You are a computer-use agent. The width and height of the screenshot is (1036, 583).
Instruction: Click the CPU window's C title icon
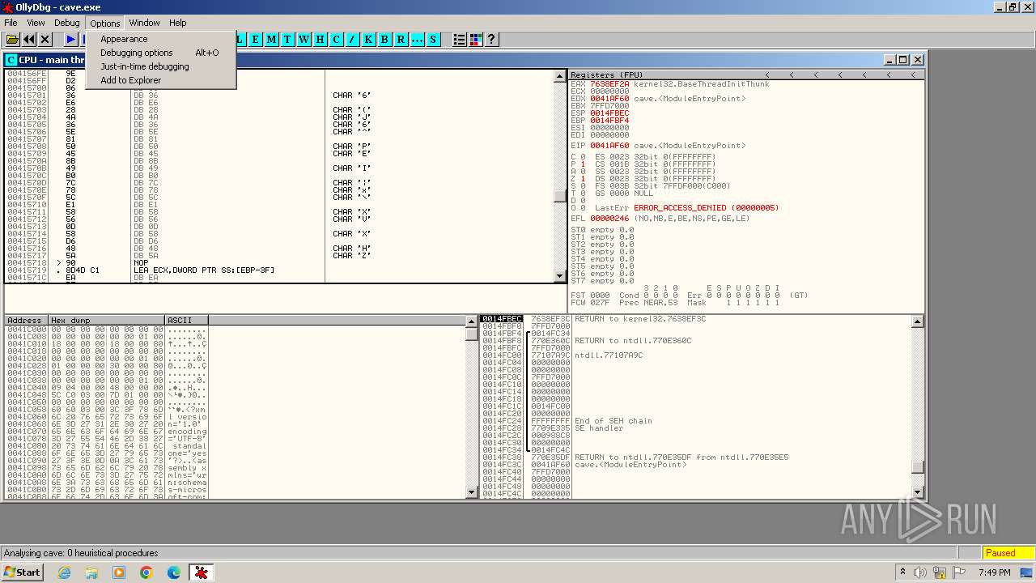click(11, 60)
